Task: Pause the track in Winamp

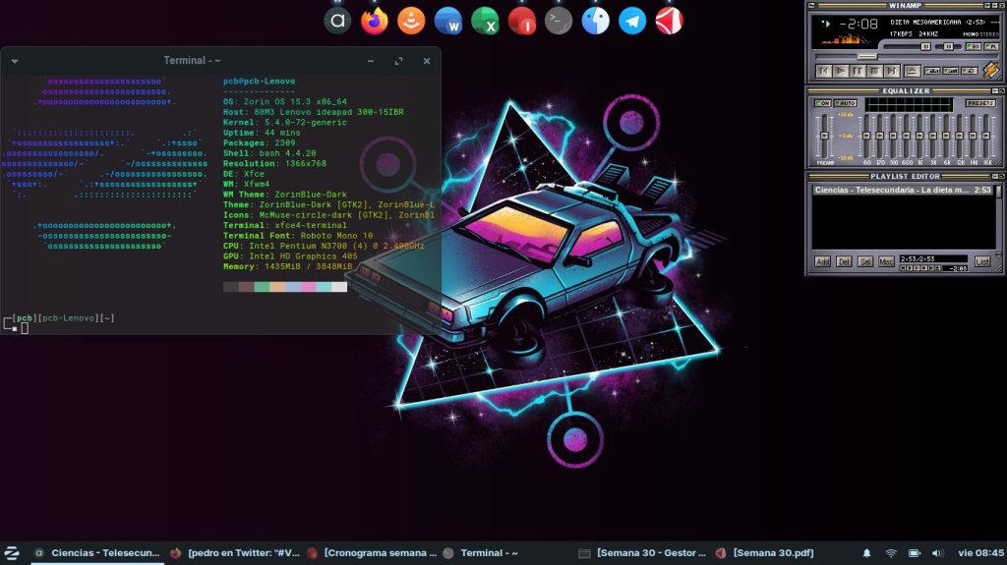Action: point(857,71)
